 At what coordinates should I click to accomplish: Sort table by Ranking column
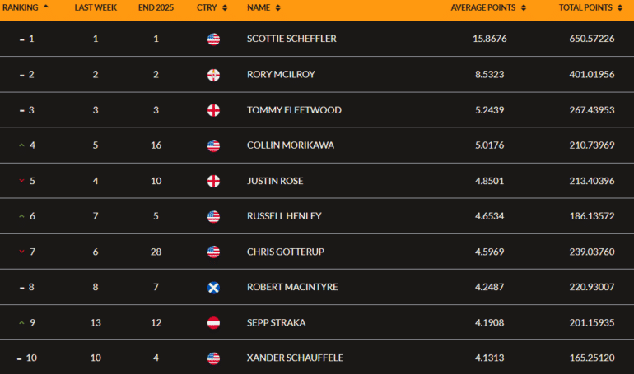[x=26, y=7]
